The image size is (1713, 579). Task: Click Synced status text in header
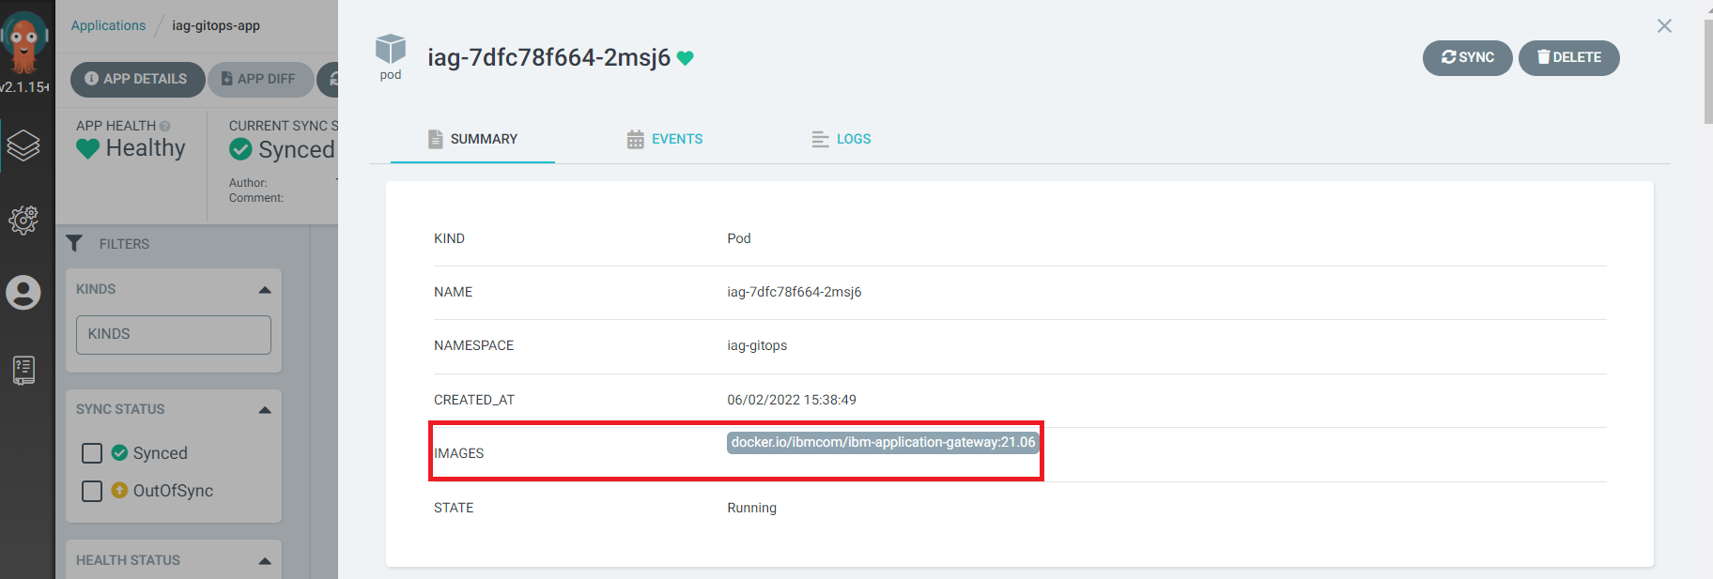(297, 149)
